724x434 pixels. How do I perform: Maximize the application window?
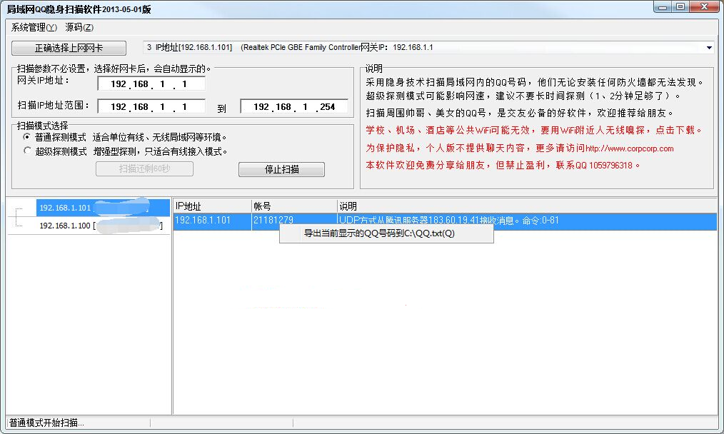click(x=680, y=6)
